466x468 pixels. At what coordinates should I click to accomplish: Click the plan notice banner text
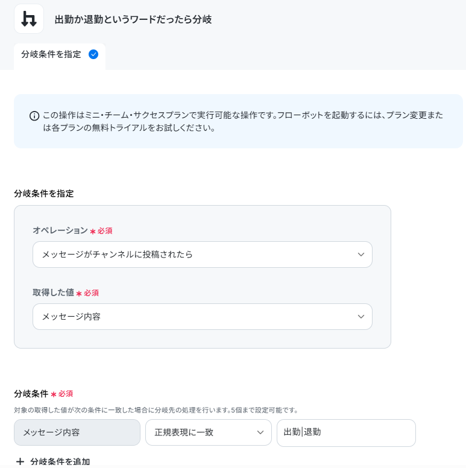[243, 121]
